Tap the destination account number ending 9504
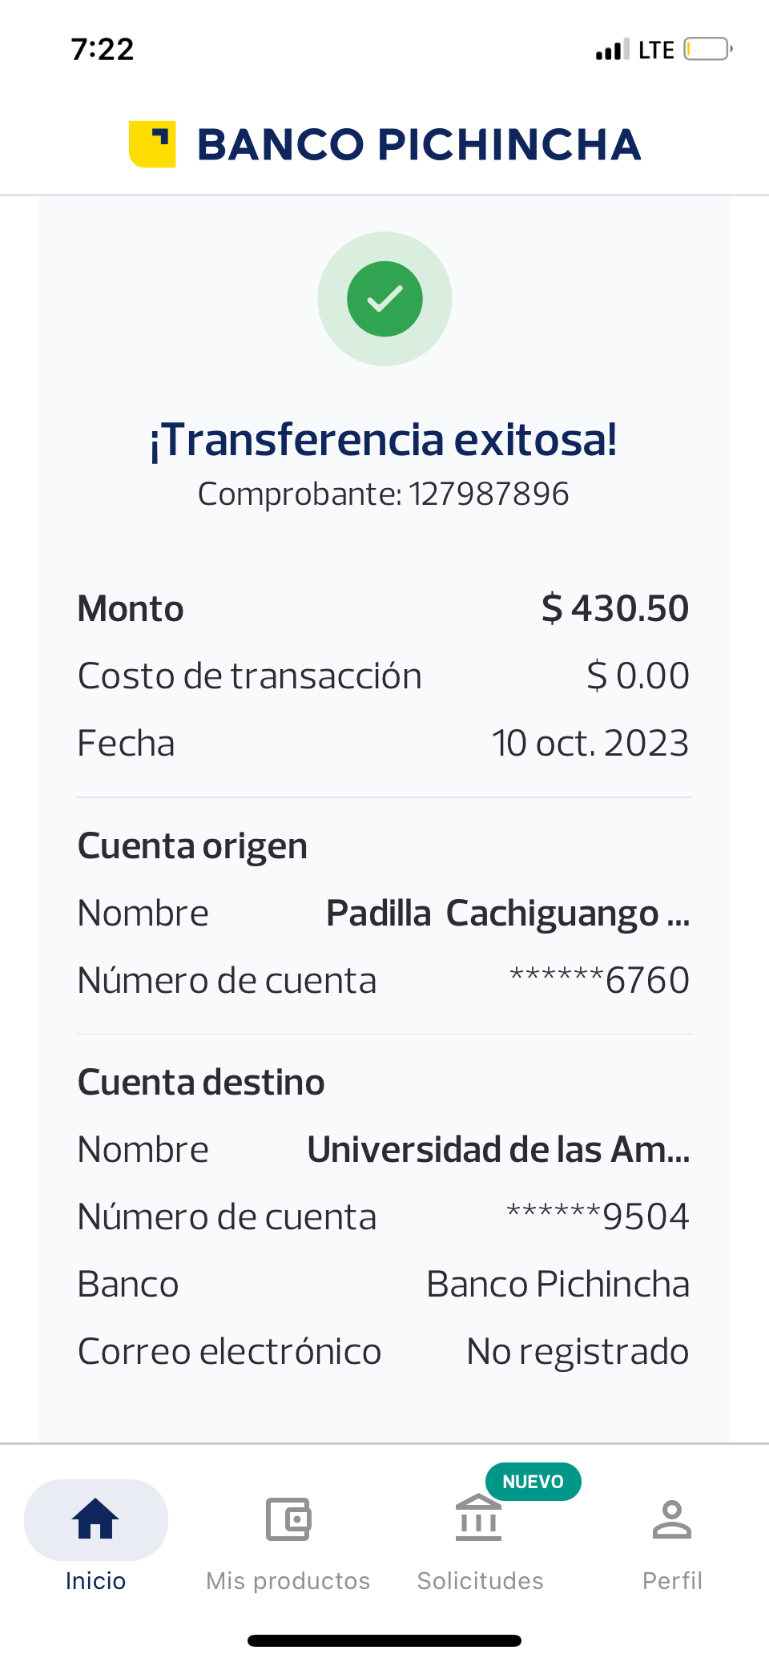The height and width of the screenshot is (1666, 769). pyautogui.click(x=598, y=1217)
